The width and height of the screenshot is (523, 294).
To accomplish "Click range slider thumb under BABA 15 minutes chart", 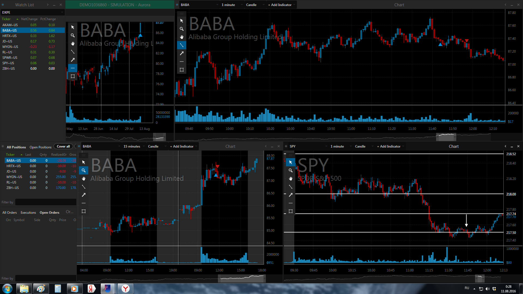I will [x=242, y=278].
